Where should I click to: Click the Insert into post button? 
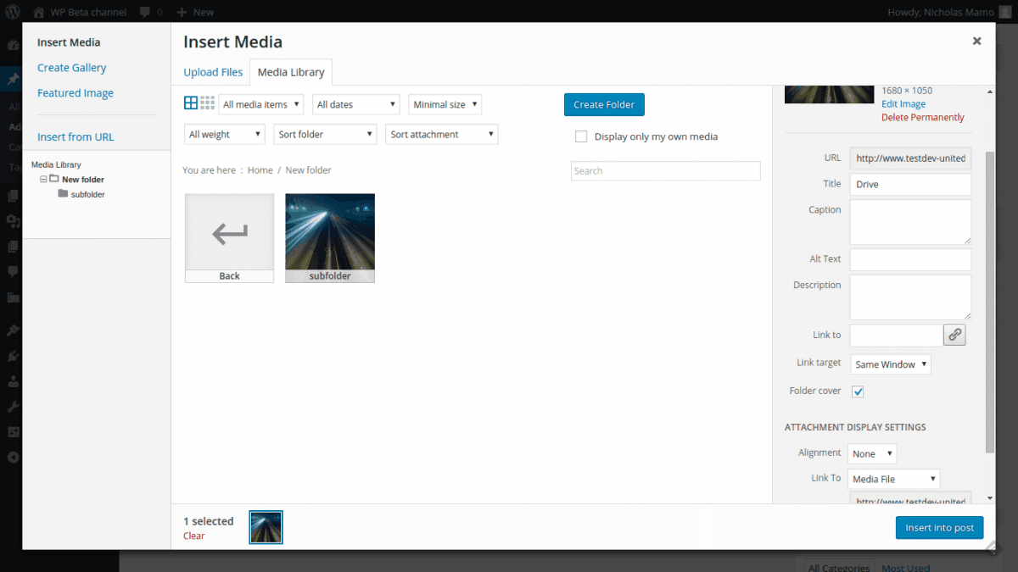(939, 527)
